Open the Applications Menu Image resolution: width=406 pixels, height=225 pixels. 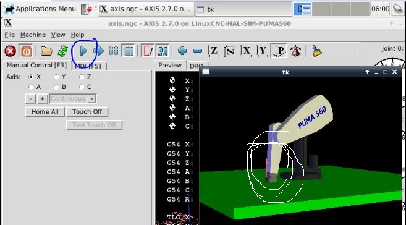(40, 9)
